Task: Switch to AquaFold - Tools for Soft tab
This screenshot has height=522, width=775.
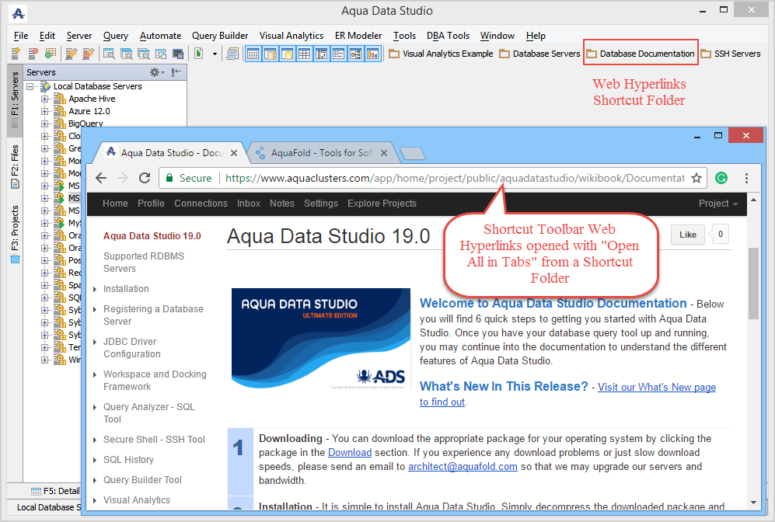Action: click(x=321, y=153)
